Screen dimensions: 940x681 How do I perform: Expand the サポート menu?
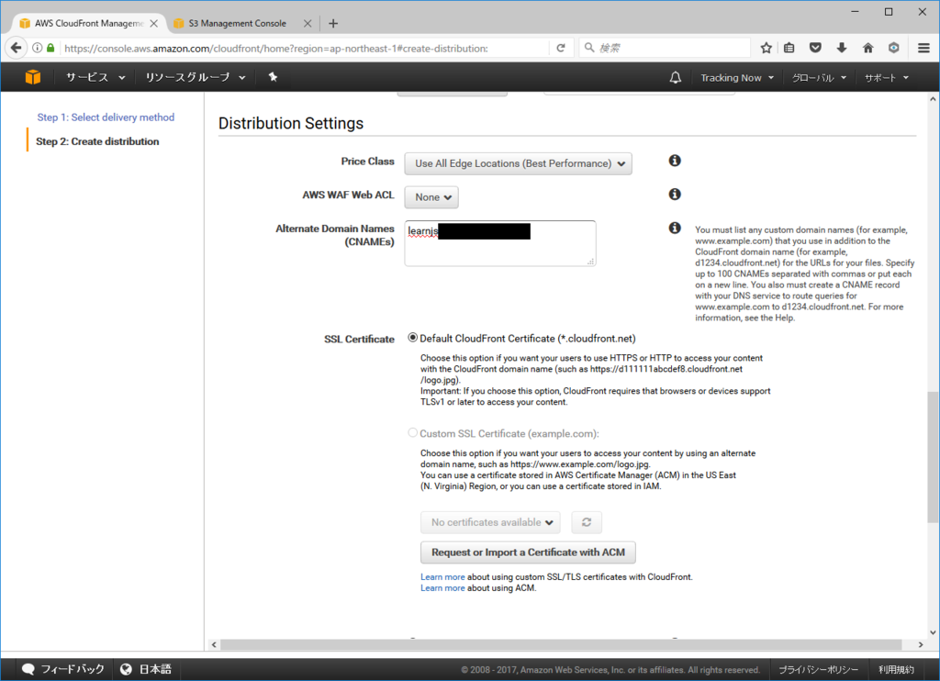(x=887, y=78)
